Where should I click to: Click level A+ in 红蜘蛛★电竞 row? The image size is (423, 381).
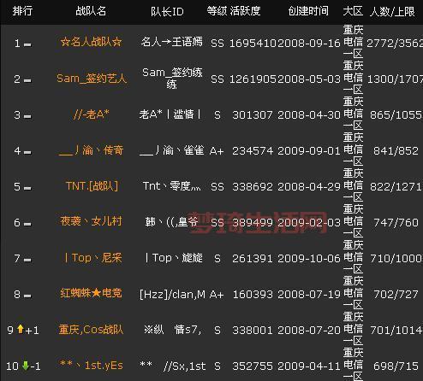pos(217,294)
